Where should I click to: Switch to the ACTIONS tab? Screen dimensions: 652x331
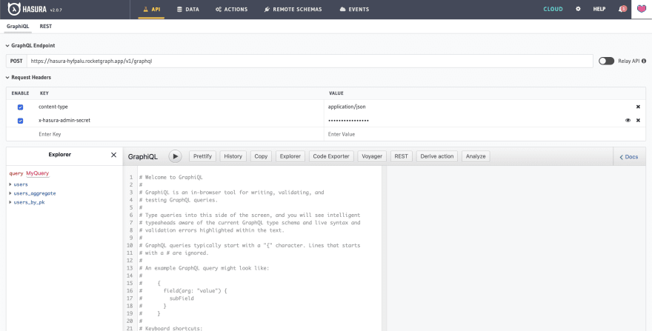point(232,9)
